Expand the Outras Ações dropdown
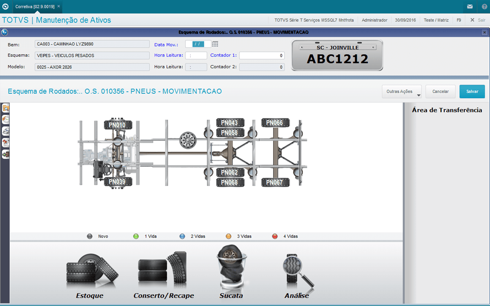 tap(402, 91)
